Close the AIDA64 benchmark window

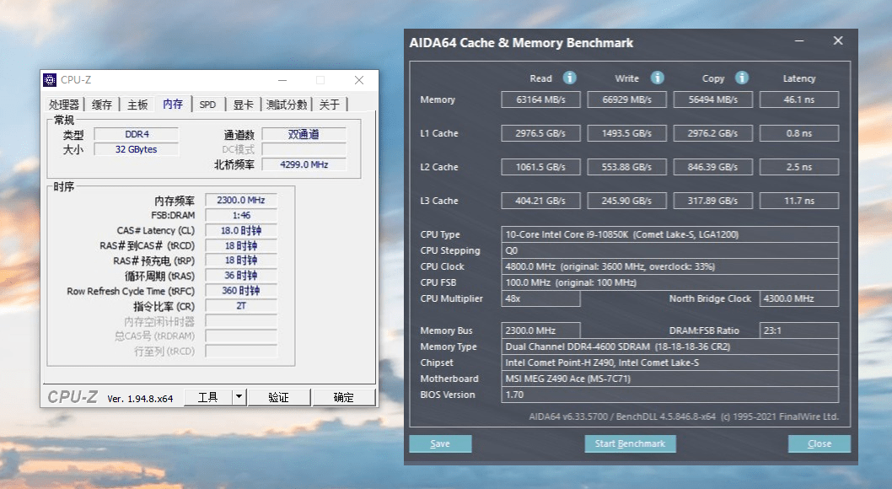(x=838, y=41)
